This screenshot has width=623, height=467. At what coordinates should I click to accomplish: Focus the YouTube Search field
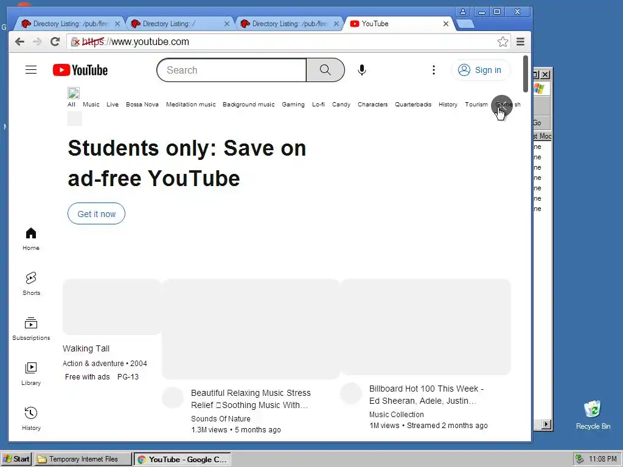tap(232, 70)
